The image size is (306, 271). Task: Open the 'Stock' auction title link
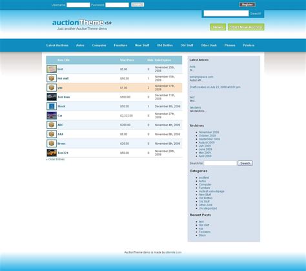[x=61, y=106]
